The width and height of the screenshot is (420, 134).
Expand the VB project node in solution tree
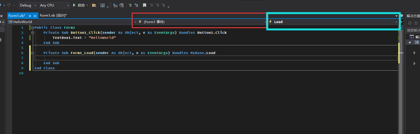[410, 42]
